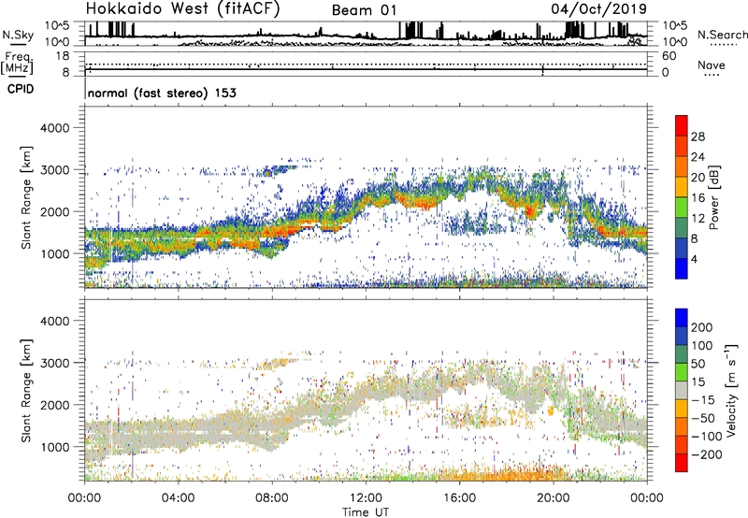The image size is (748, 518).
Task: Click the 200 label on the velocity colorbar
Action: click(702, 327)
